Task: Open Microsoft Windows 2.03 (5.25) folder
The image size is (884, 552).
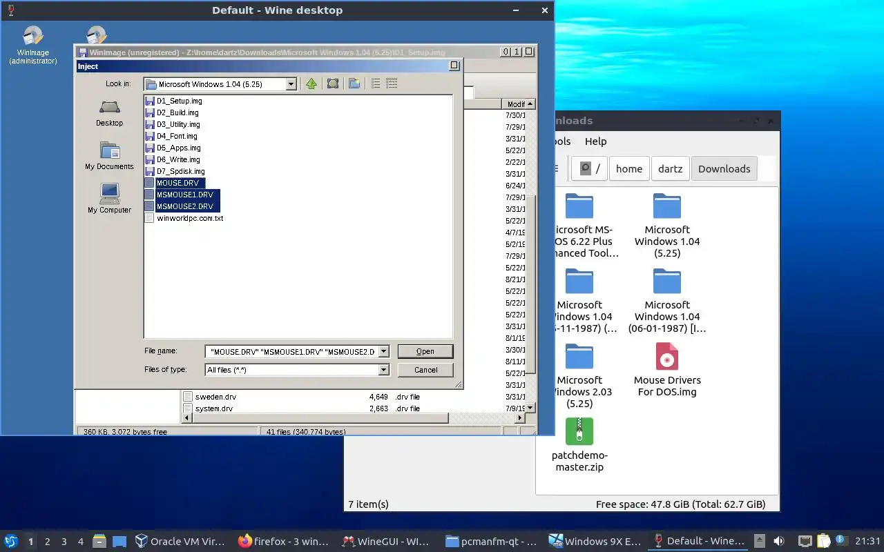Action: click(580, 376)
